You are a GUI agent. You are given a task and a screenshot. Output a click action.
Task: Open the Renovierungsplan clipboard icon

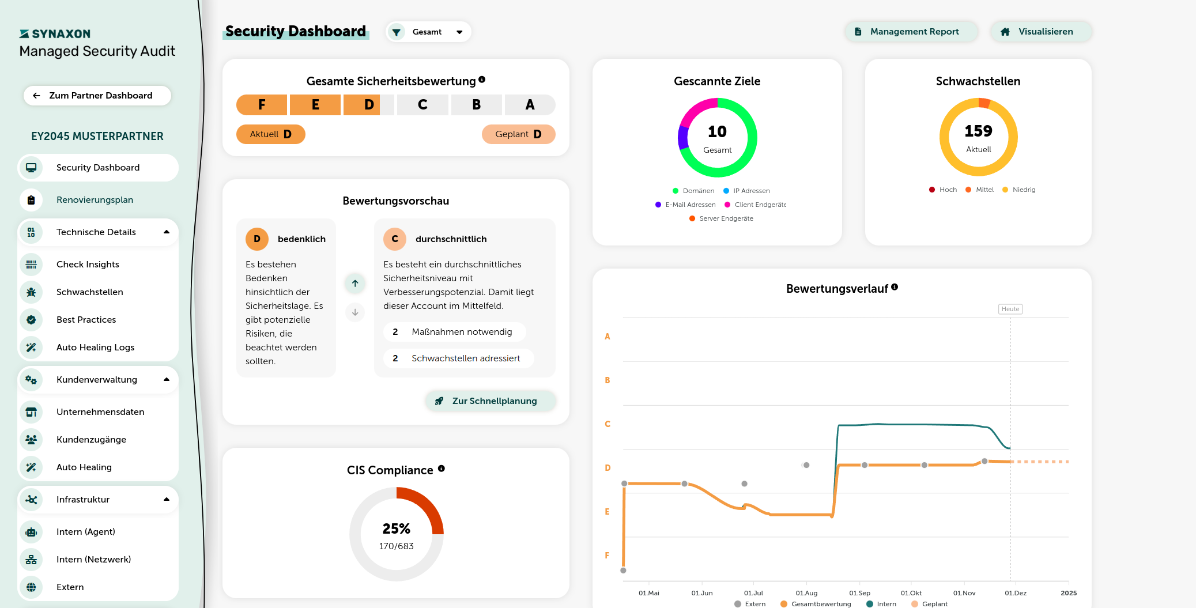coord(31,200)
